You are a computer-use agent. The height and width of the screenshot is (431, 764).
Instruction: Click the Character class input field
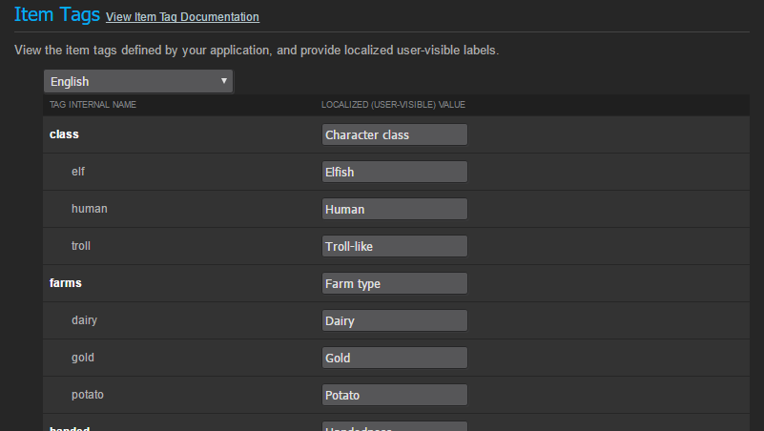pos(395,135)
